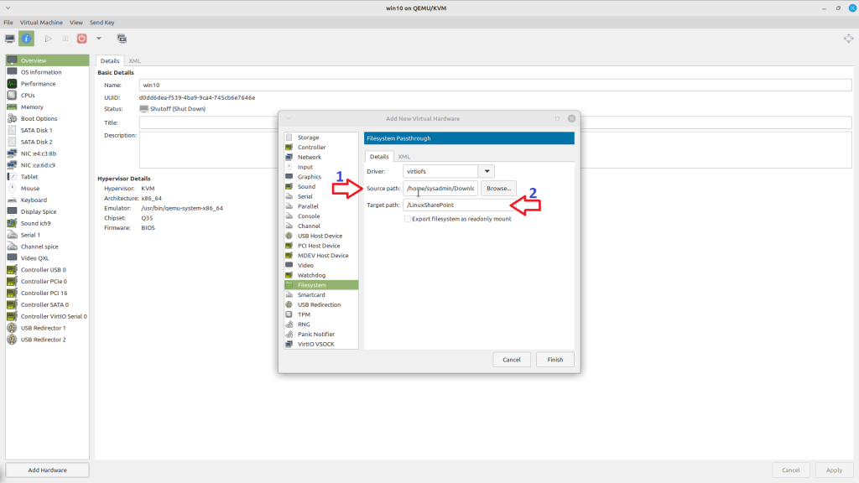Start the virtual machine with play icon

pos(48,39)
